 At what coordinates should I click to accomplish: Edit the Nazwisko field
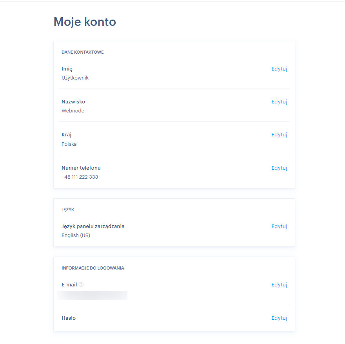(x=279, y=102)
